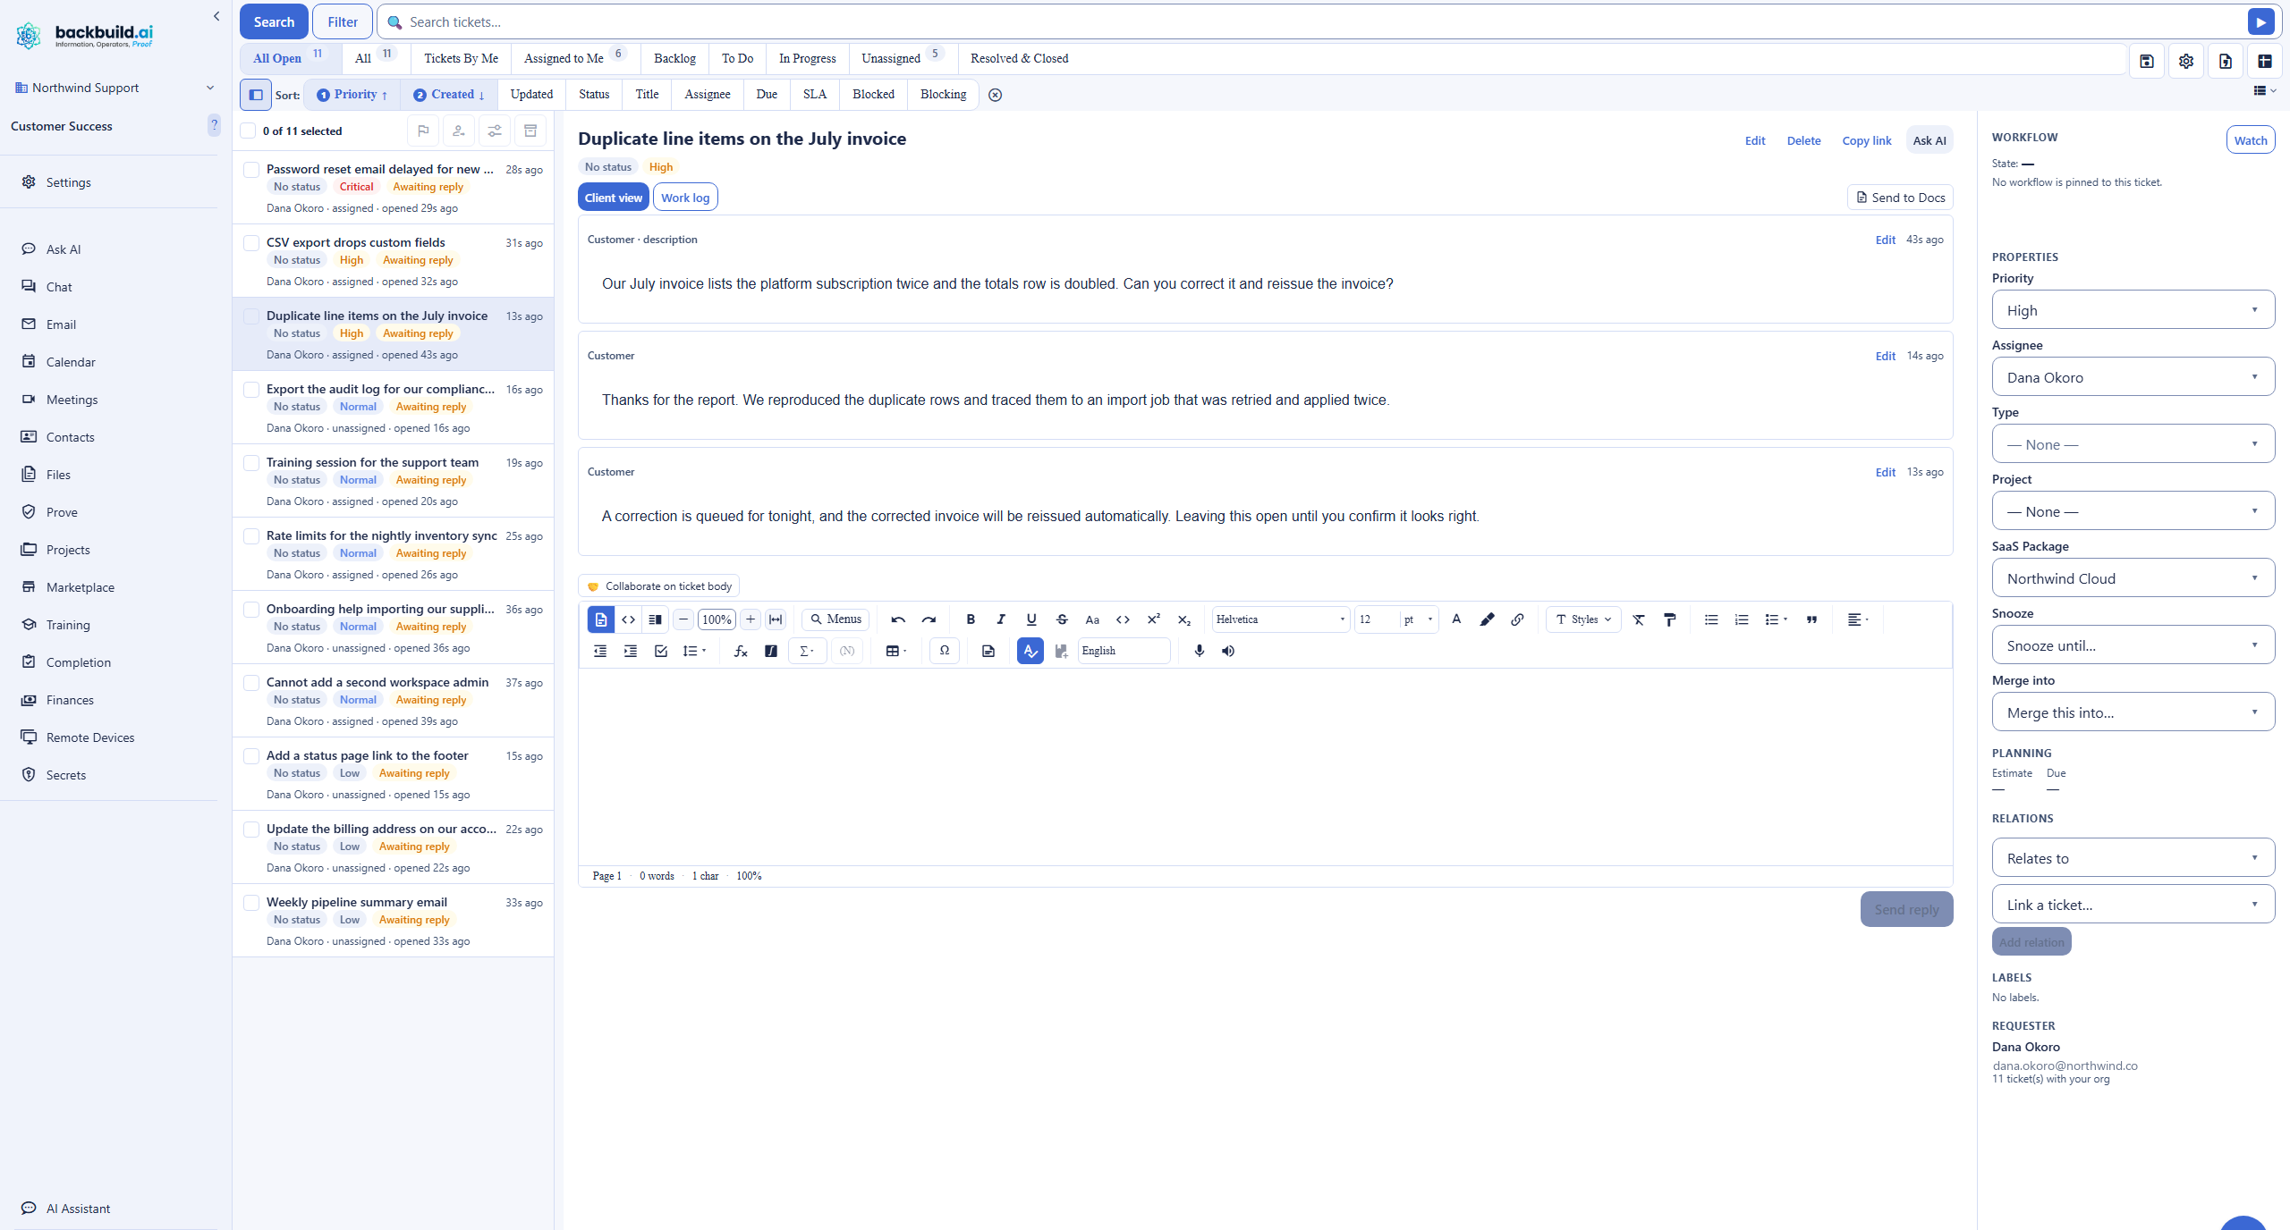The width and height of the screenshot is (2290, 1230).
Task: Open Remote Devices in the sidebar
Action: [x=90, y=737]
